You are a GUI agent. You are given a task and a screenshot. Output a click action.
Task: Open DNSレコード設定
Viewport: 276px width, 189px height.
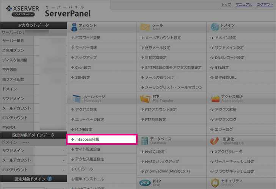pos(229,57)
